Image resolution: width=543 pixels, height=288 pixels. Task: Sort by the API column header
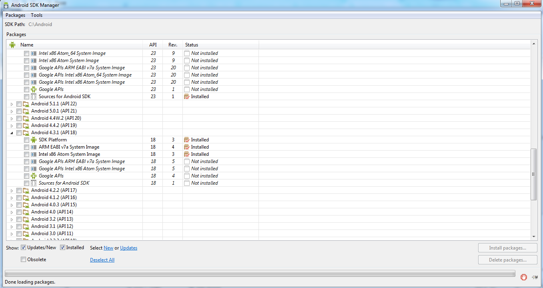tap(153, 45)
